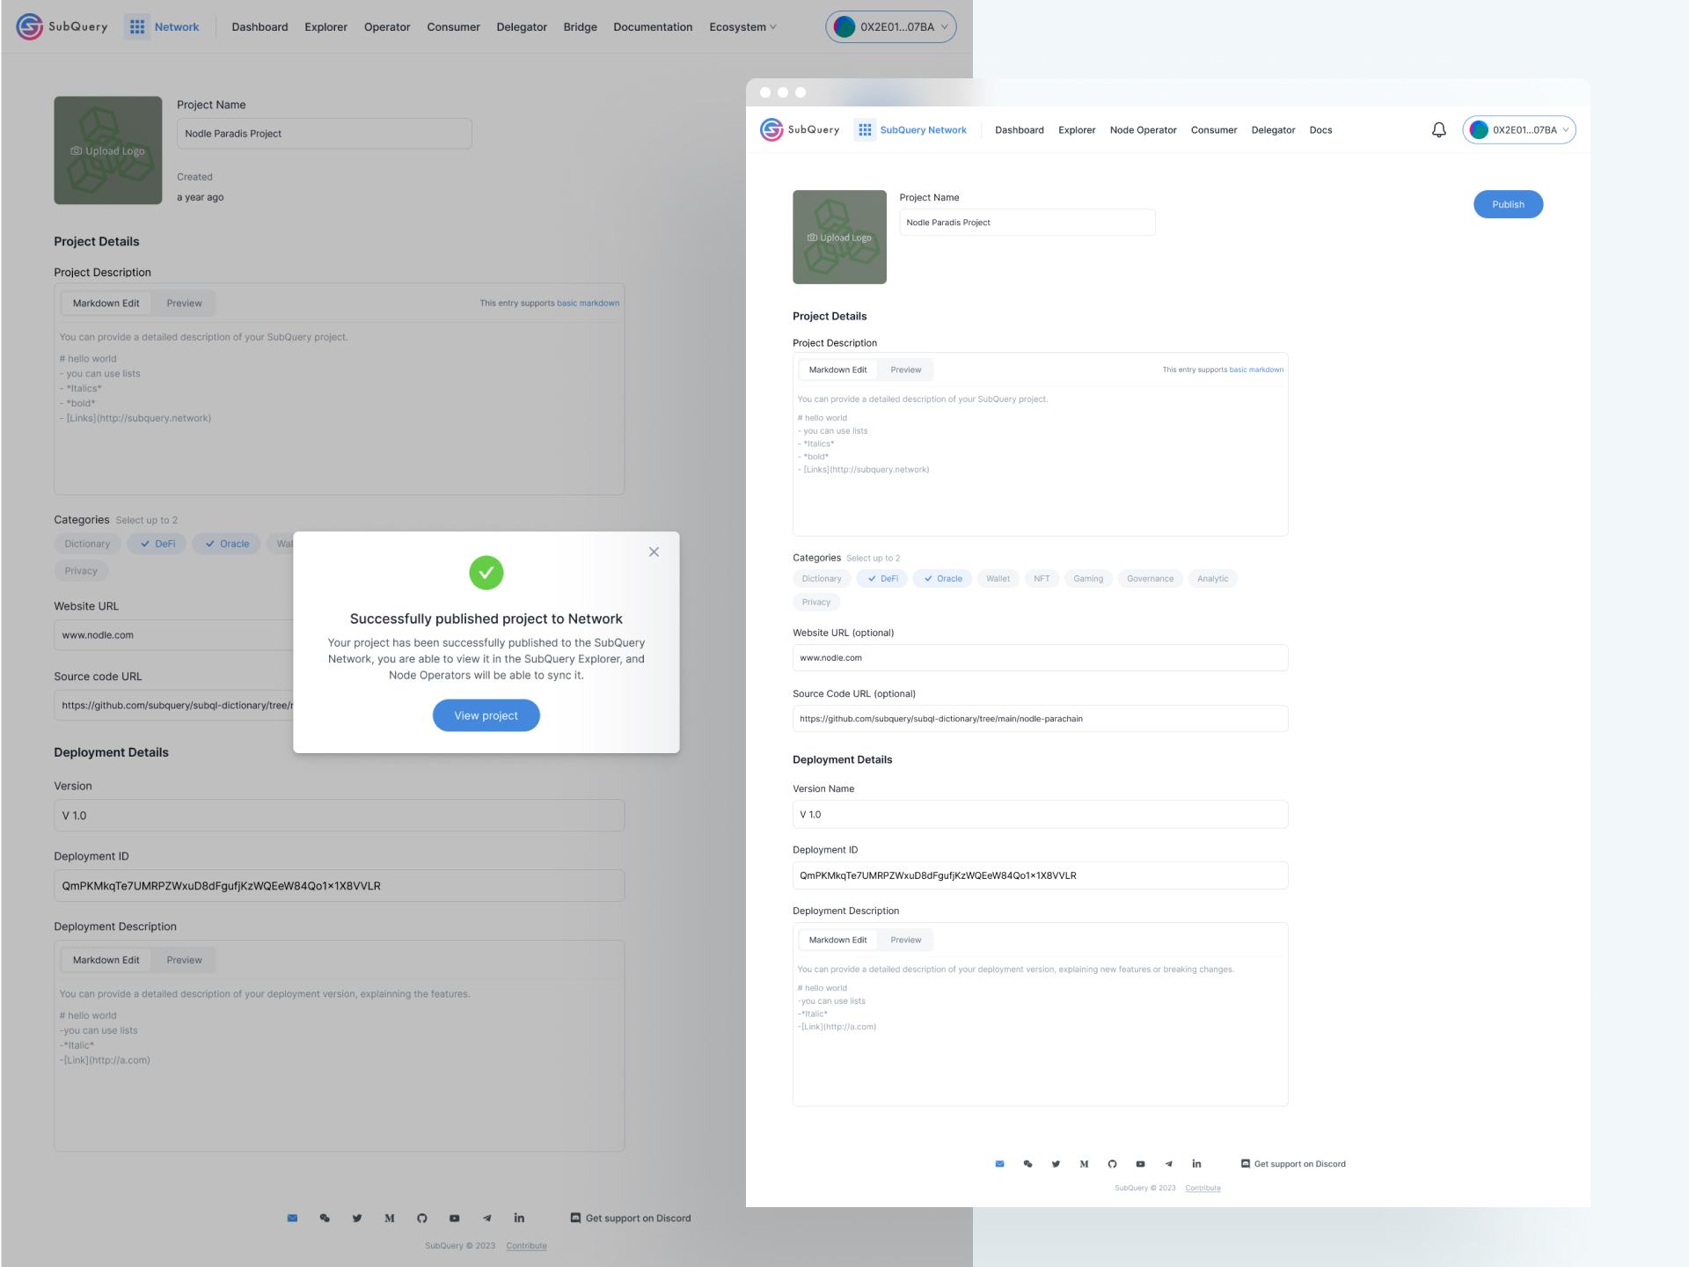Open wallet dropdown next to bell icon

pyautogui.click(x=1519, y=130)
